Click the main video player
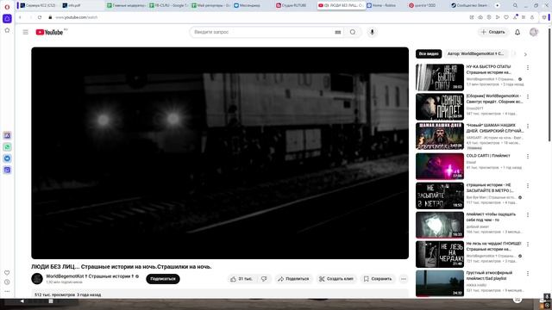 point(220,153)
